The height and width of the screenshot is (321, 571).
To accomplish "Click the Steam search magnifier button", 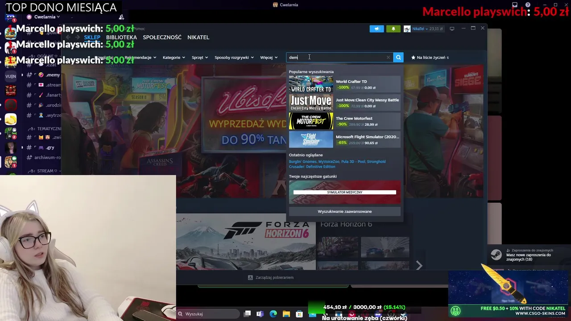I will tap(398, 57).
